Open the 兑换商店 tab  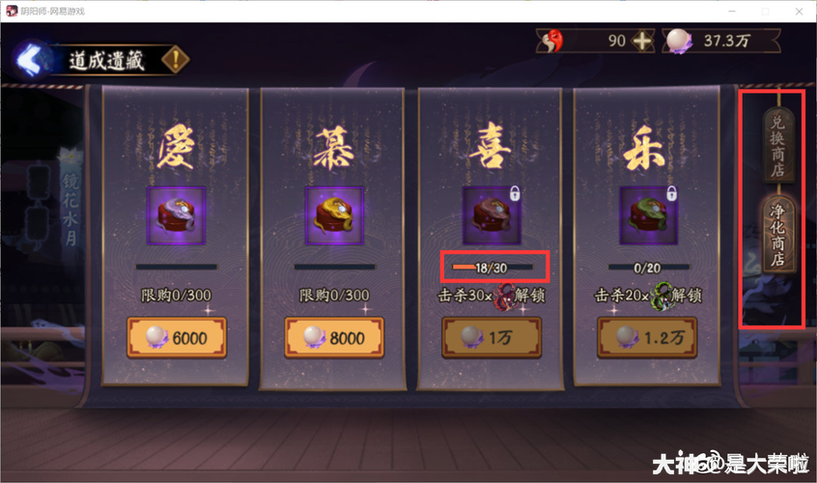click(778, 145)
